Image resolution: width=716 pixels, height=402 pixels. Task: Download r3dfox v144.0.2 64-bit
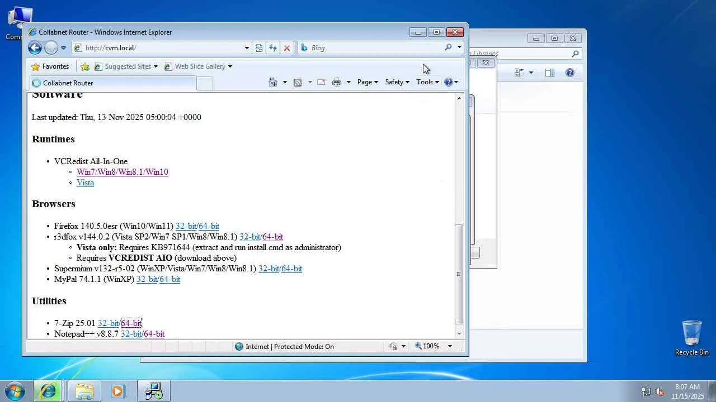273,237
